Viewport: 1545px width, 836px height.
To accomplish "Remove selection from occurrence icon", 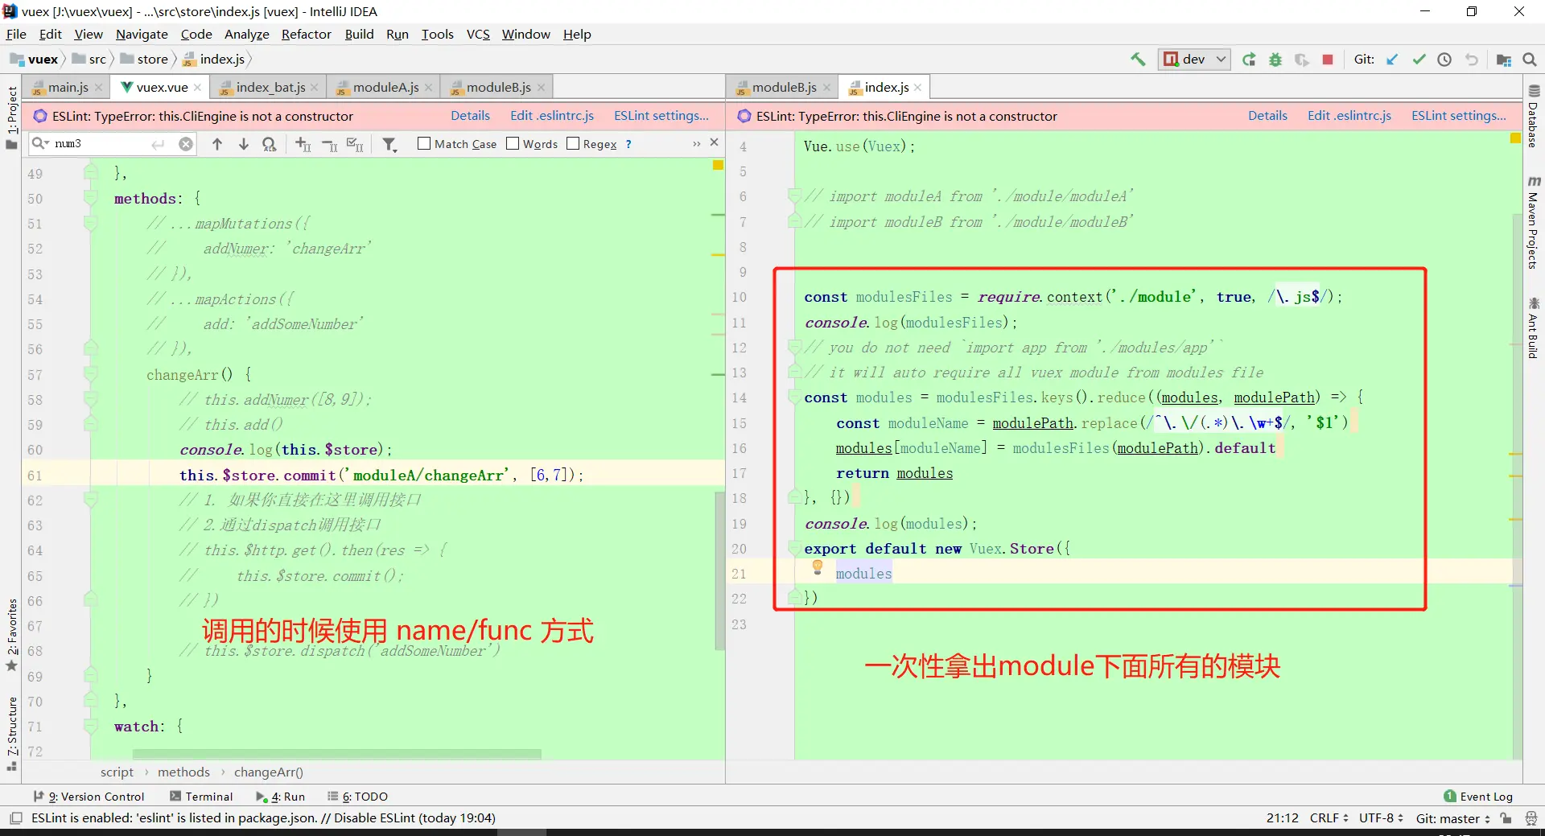I will (x=329, y=144).
